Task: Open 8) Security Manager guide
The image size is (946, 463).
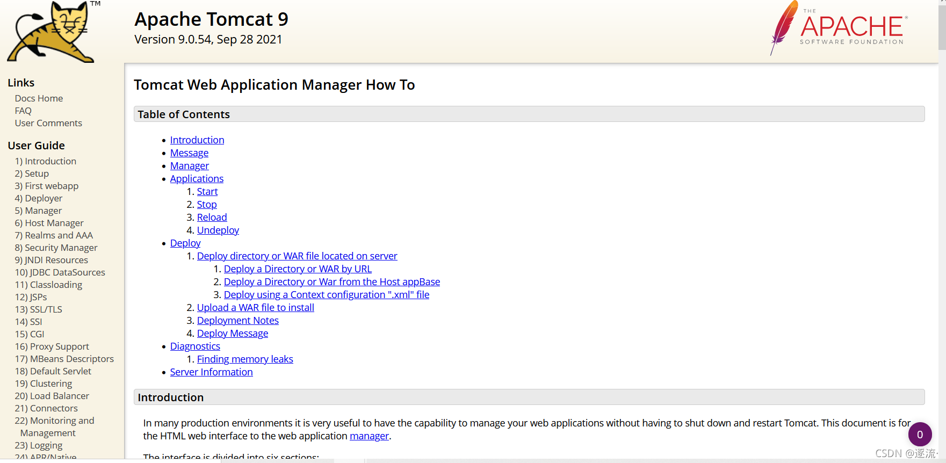Action: click(56, 248)
